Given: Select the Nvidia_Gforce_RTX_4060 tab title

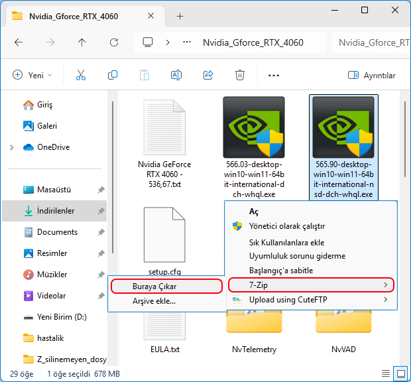Looking at the screenshot, I should [74, 17].
